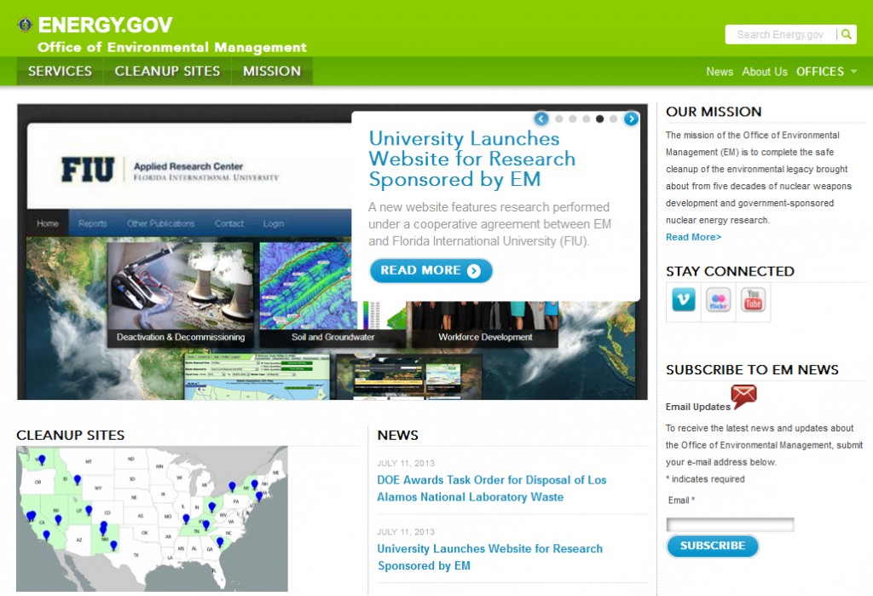Image resolution: width=873 pixels, height=596 pixels.
Task: Open the Vimeo social icon
Action: pyautogui.click(x=682, y=301)
